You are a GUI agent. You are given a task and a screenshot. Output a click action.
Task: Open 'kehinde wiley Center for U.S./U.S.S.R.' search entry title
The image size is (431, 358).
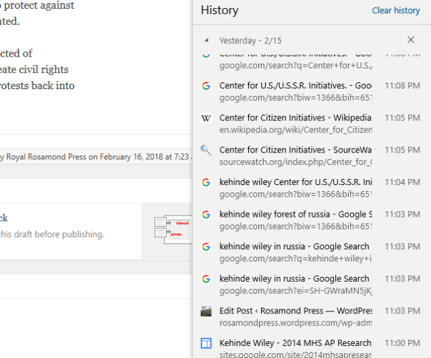pyautogui.click(x=295, y=182)
